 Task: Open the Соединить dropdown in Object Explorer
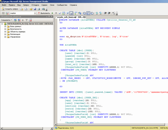[x=6, y=20]
